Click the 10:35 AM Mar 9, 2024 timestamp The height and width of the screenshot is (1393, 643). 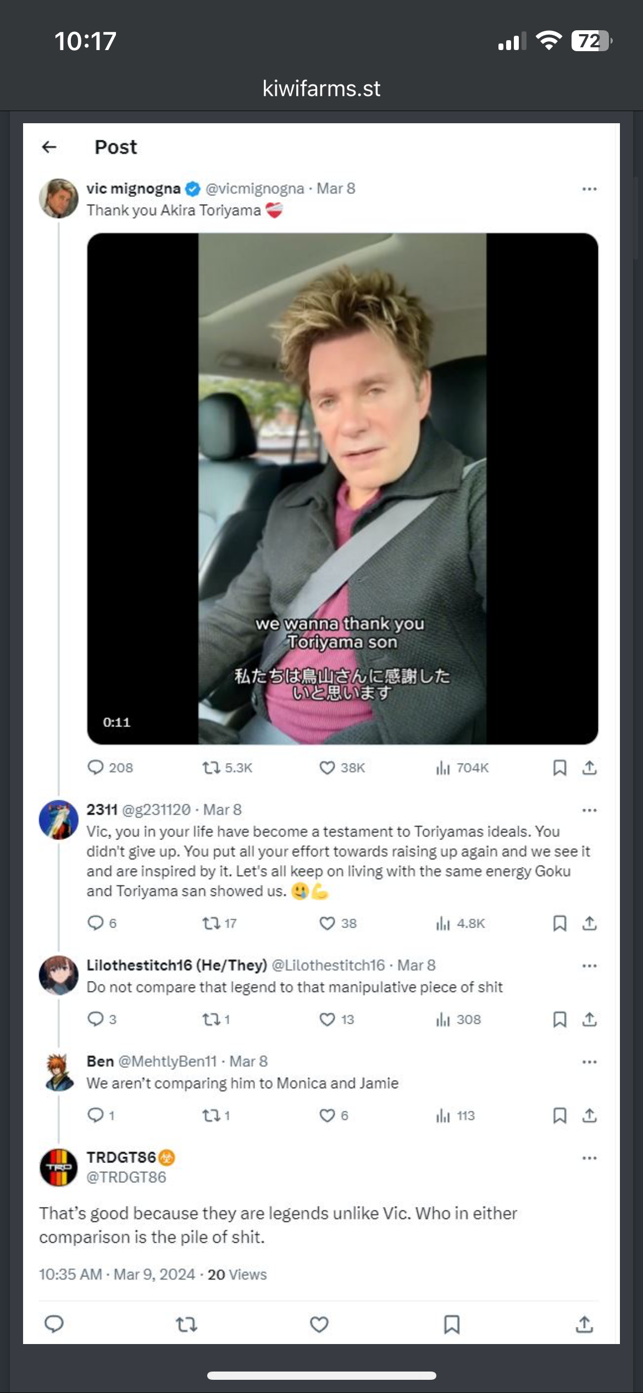click(x=117, y=1275)
